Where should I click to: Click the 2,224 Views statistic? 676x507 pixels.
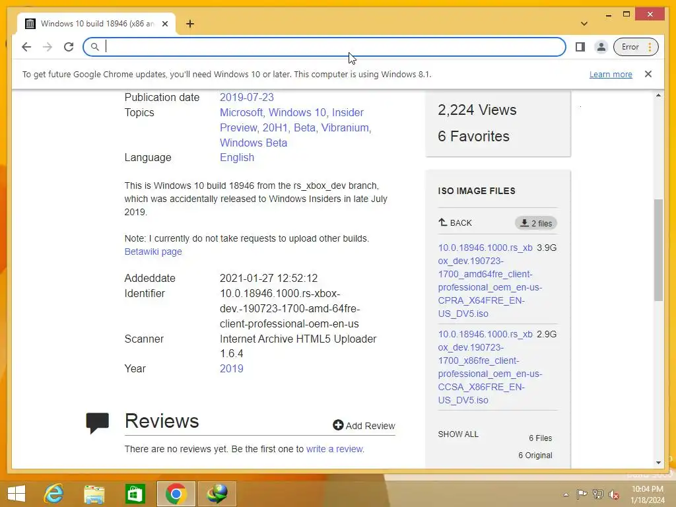click(x=477, y=110)
